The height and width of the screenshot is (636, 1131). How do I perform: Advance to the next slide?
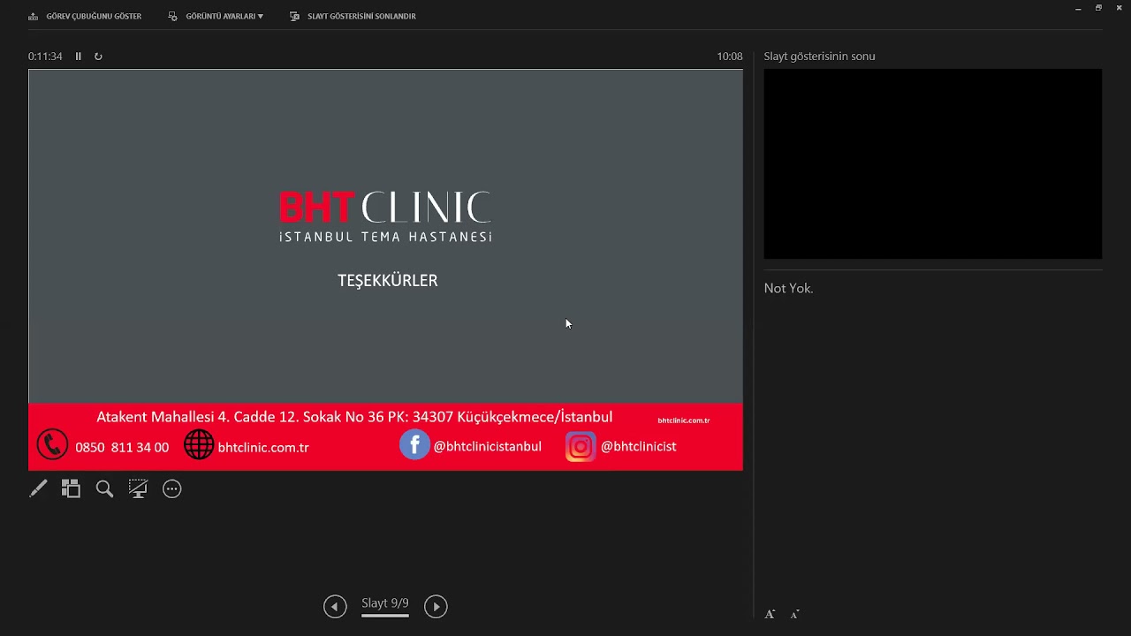tap(436, 606)
